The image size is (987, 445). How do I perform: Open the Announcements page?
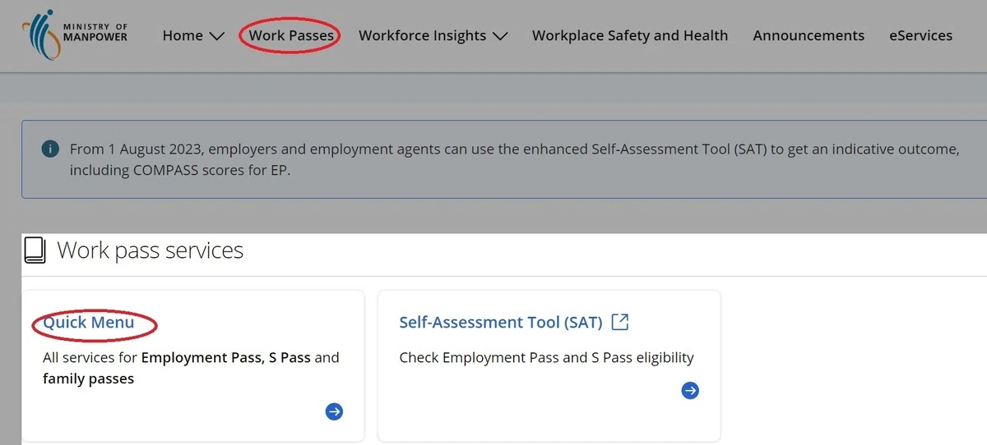[x=809, y=35]
